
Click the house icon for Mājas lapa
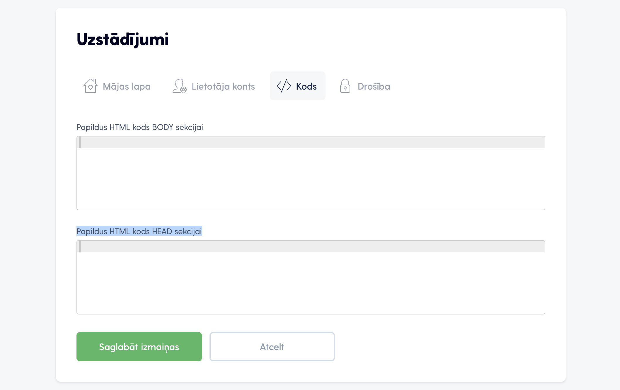[90, 86]
